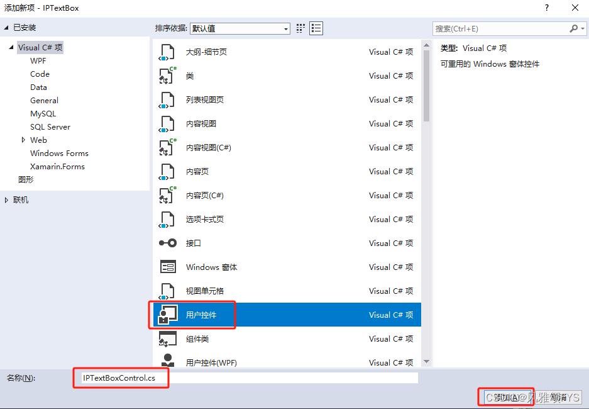The image size is (589, 409).
Task: Click the 内容视图(C#) template icon
Action: [168, 147]
